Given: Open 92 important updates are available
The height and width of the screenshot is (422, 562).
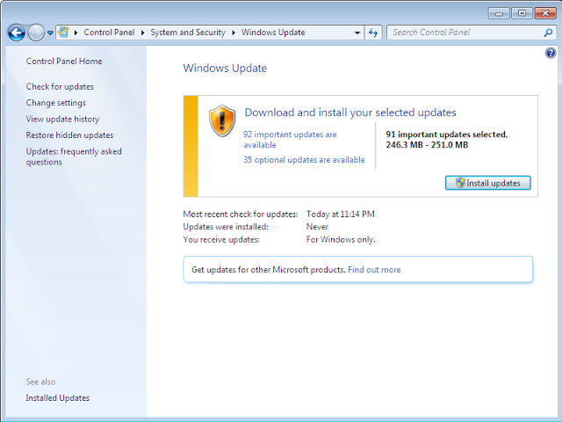Looking at the screenshot, I should click(x=290, y=140).
